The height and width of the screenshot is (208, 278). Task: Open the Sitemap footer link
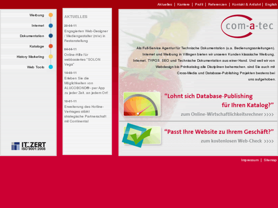pos(270,160)
